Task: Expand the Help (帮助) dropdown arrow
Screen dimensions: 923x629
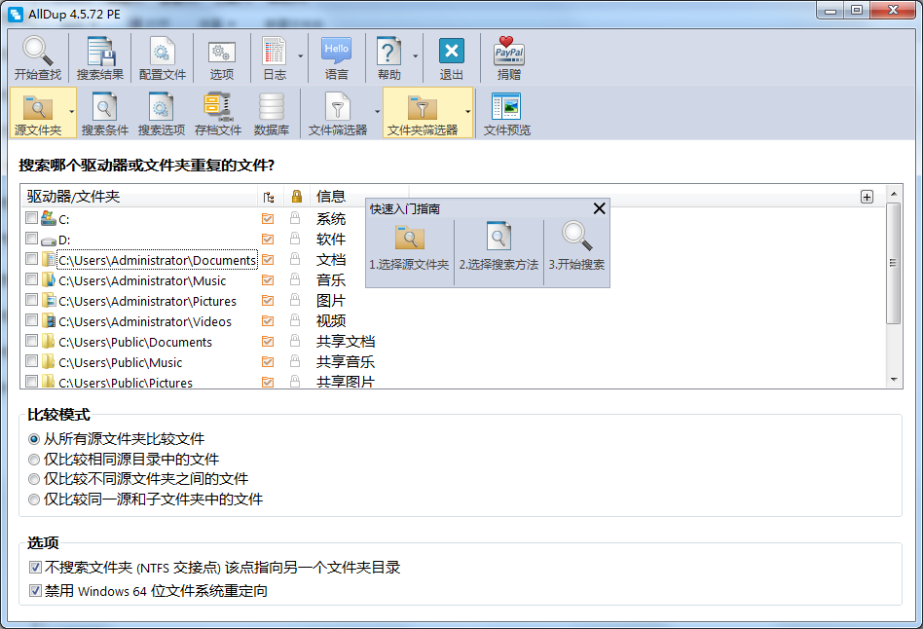Action: [416, 56]
